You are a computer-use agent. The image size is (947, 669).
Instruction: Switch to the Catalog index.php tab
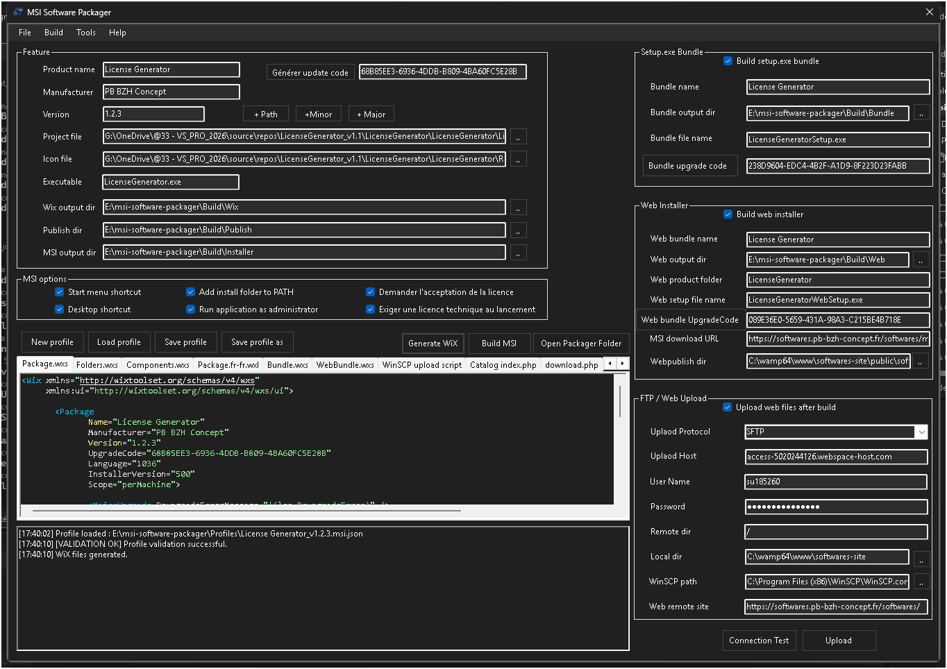[503, 365]
